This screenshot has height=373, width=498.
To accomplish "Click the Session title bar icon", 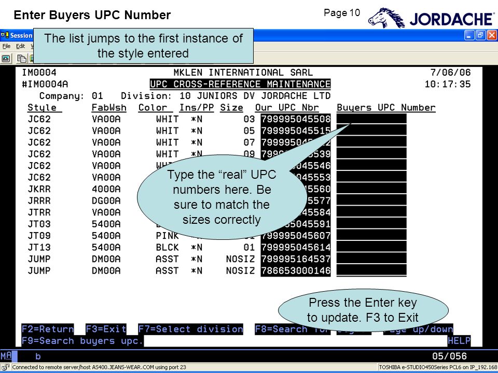I will [5, 35].
